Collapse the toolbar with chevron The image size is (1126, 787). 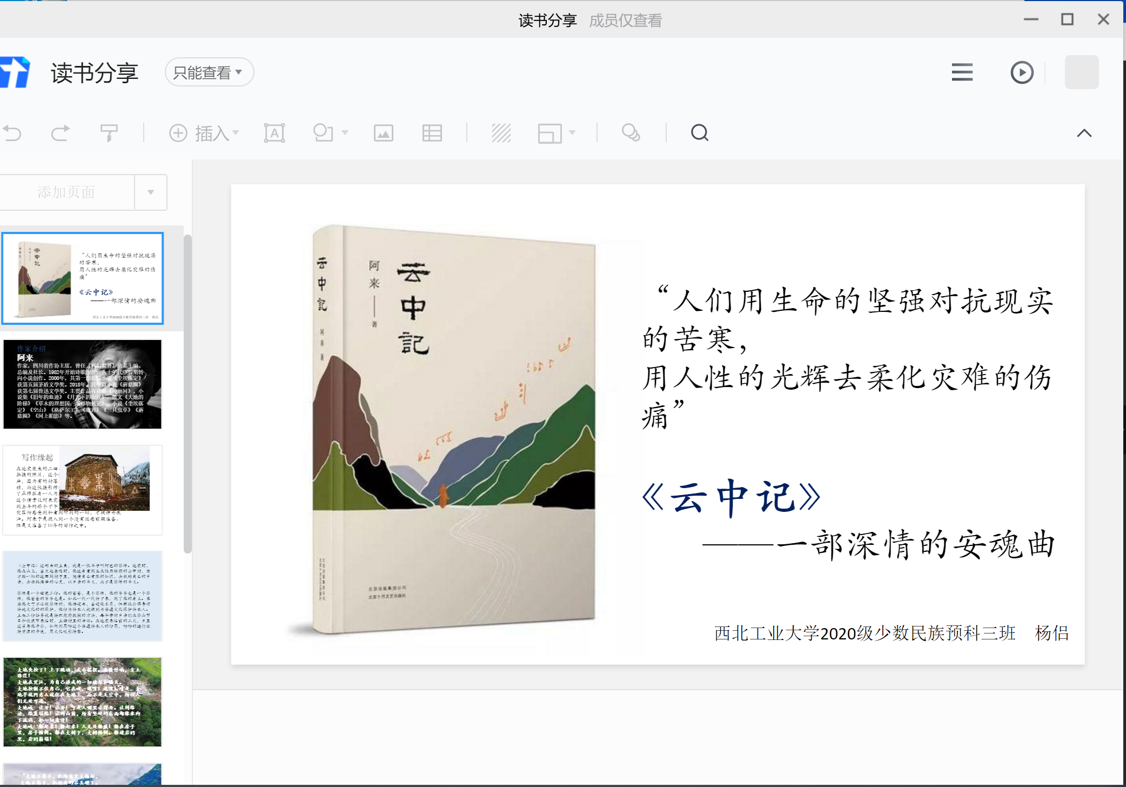(1084, 134)
